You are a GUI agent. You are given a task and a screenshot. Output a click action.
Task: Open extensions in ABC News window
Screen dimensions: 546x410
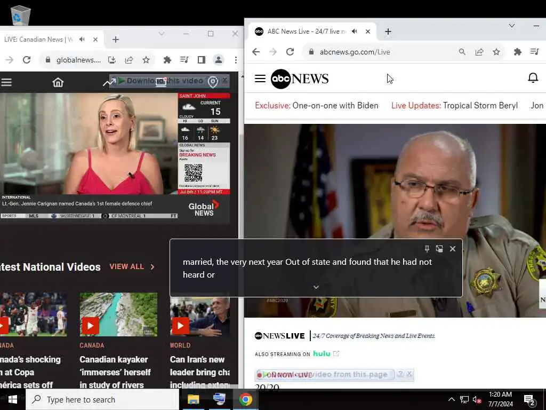pos(517,52)
